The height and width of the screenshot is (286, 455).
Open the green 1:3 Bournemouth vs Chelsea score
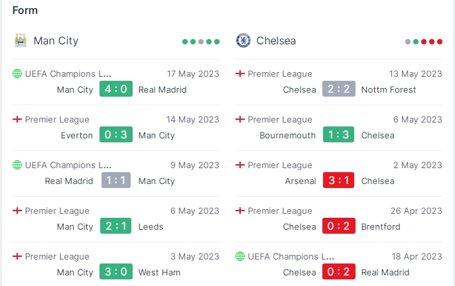(338, 134)
